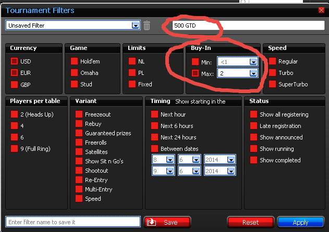The height and width of the screenshot is (232, 329).
Task: Reset all tournament filters
Action: pos(250,222)
